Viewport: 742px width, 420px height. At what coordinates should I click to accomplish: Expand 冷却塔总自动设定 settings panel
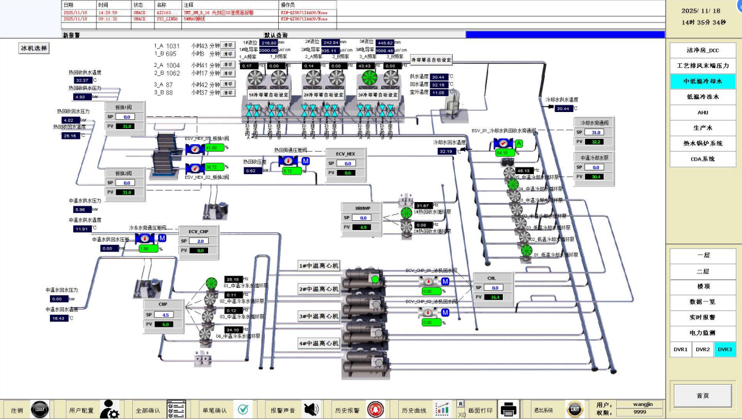(x=432, y=60)
